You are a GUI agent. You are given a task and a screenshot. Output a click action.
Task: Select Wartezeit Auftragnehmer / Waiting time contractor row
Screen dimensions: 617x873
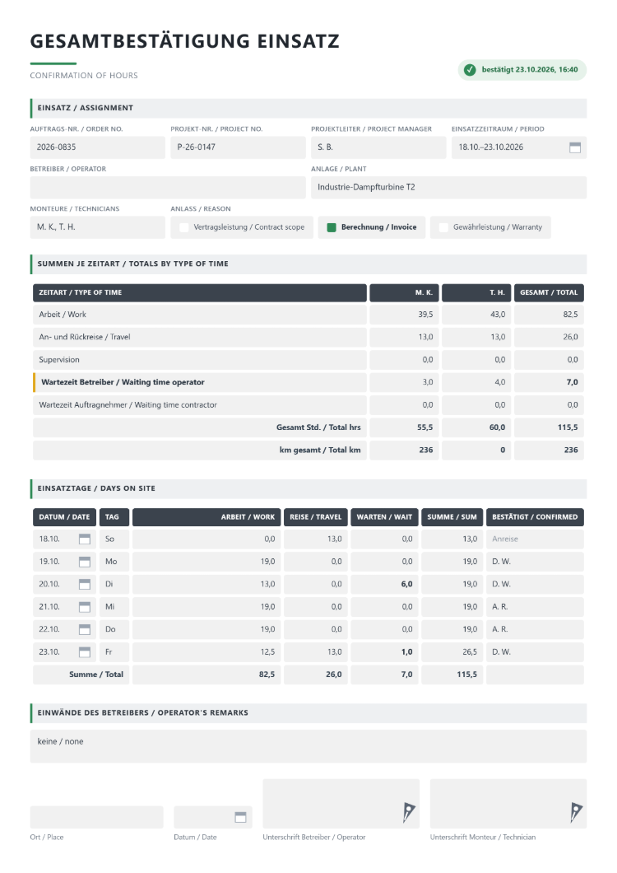pyautogui.click(x=200, y=404)
